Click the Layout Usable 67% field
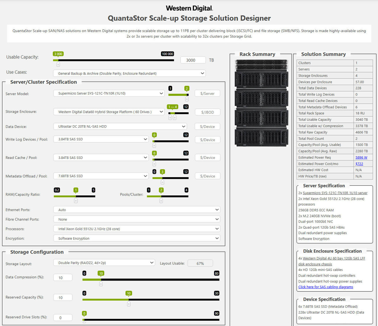Viewport: 378px width, 326px height. [200, 263]
